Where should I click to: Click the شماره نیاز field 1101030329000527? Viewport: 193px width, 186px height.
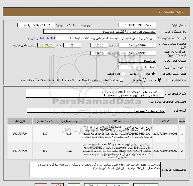click(137, 25)
